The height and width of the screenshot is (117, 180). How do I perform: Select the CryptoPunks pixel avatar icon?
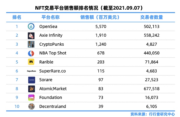point(31,44)
